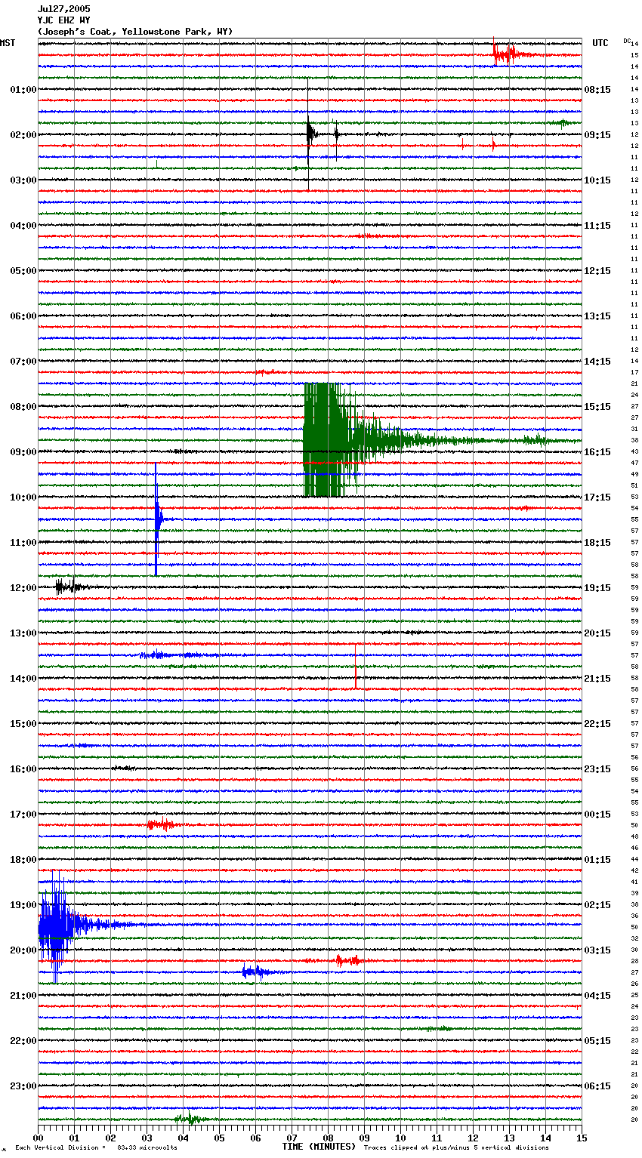Click the 14:15 UTC time label
This screenshot has width=642, height=1158.
pyautogui.click(x=597, y=362)
